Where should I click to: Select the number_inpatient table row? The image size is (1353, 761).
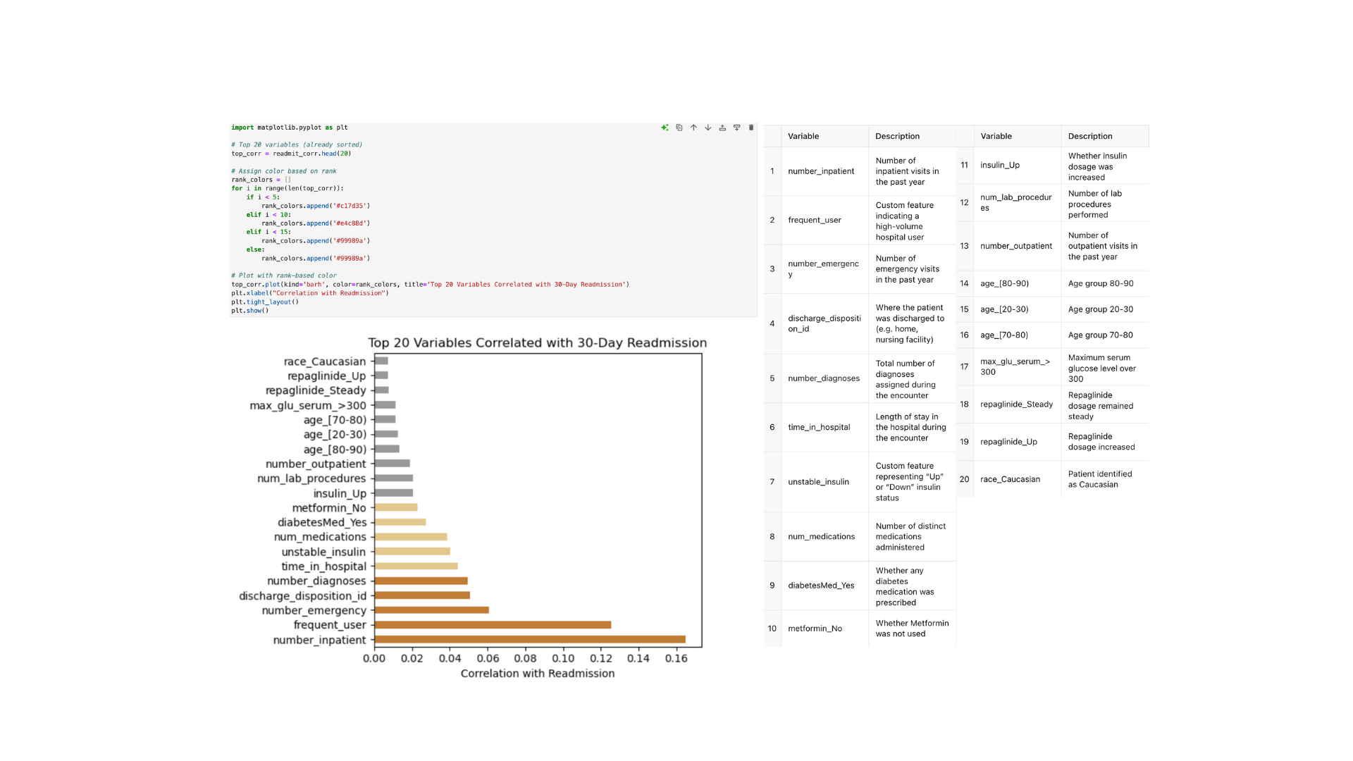pos(821,171)
